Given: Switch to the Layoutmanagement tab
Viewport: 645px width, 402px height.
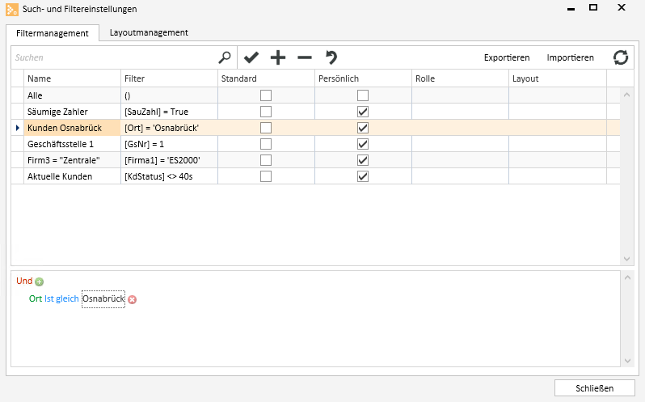Looking at the screenshot, I should [x=149, y=33].
